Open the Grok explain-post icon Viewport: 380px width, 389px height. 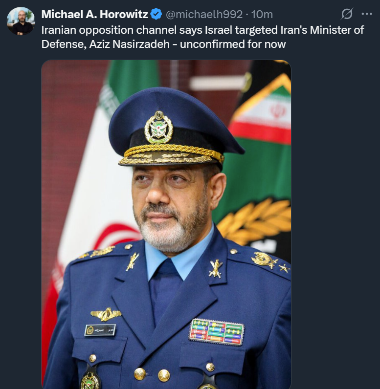click(346, 14)
